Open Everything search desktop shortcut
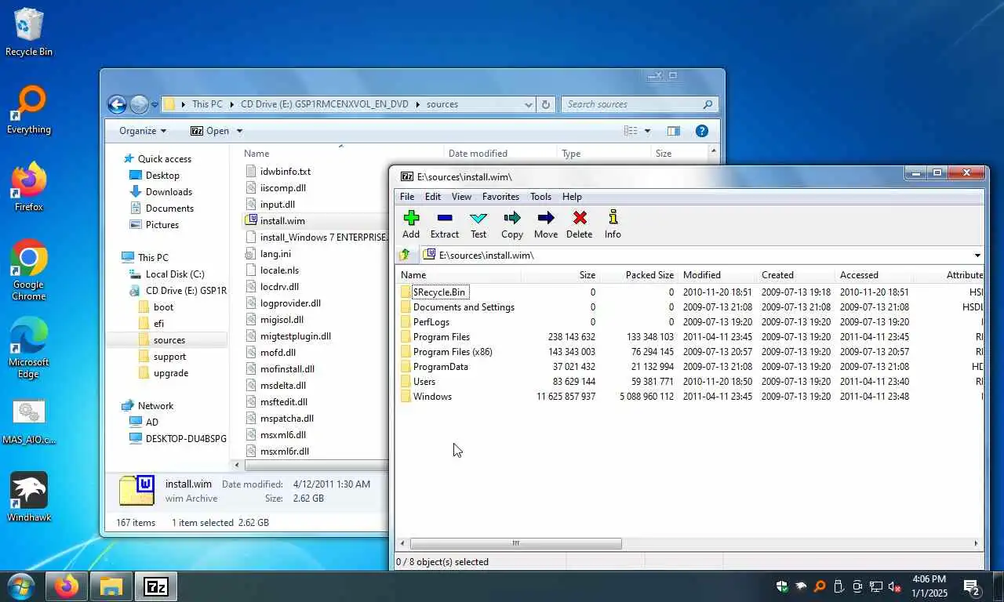 click(29, 110)
